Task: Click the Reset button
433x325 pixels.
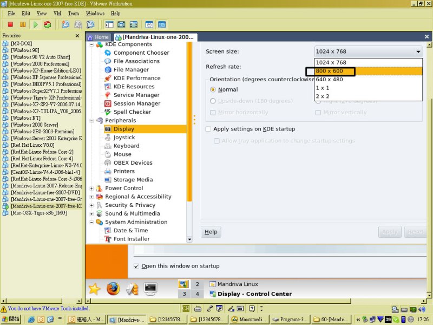Action: (x=416, y=232)
